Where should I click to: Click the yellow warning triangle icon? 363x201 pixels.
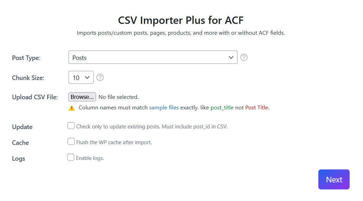(72, 108)
